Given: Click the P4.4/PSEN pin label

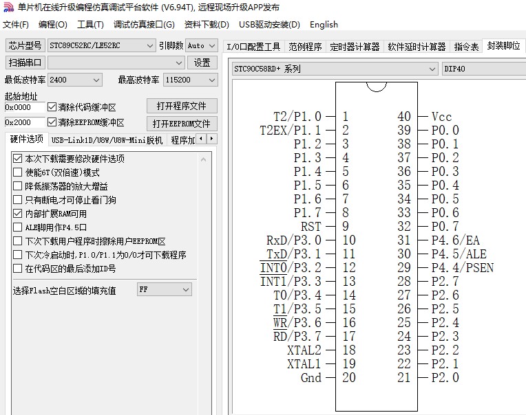Looking at the screenshot, I should [462, 268].
